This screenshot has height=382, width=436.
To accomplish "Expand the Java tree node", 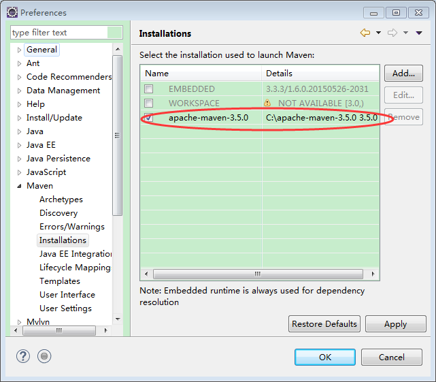I will (x=19, y=131).
